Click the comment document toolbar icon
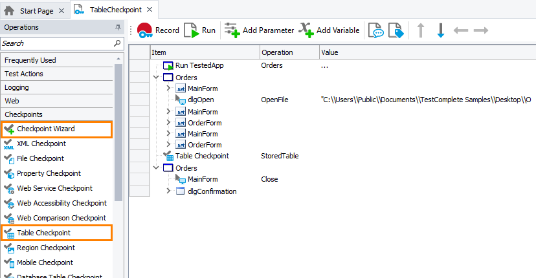The width and height of the screenshot is (536, 278). click(375, 30)
